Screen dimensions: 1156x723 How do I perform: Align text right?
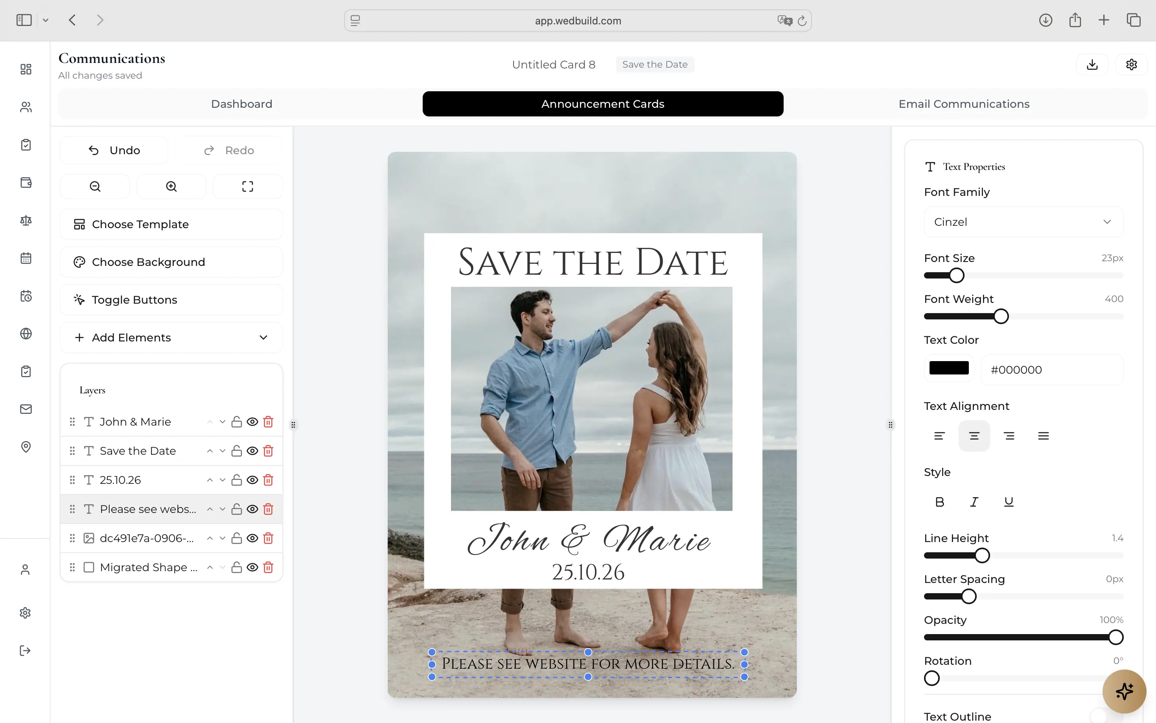(x=1009, y=436)
